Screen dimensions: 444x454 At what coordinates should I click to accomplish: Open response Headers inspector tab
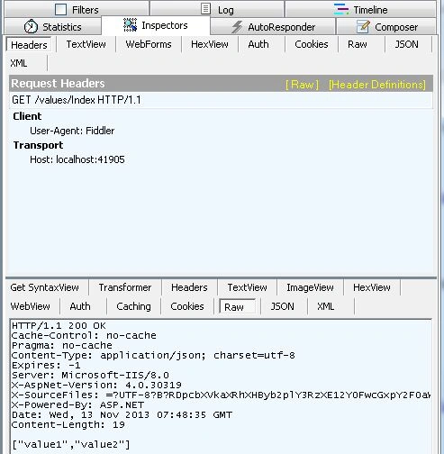(x=189, y=287)
